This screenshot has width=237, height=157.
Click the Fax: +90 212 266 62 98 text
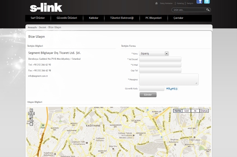click(x=40, y=71)
